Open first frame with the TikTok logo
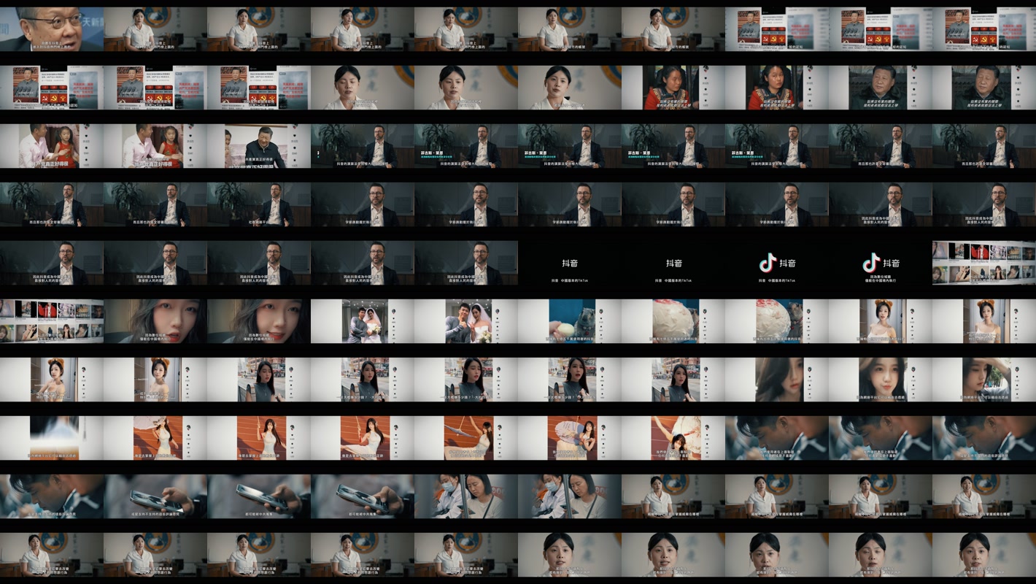The image size is (1036, 584). [776, 263]
